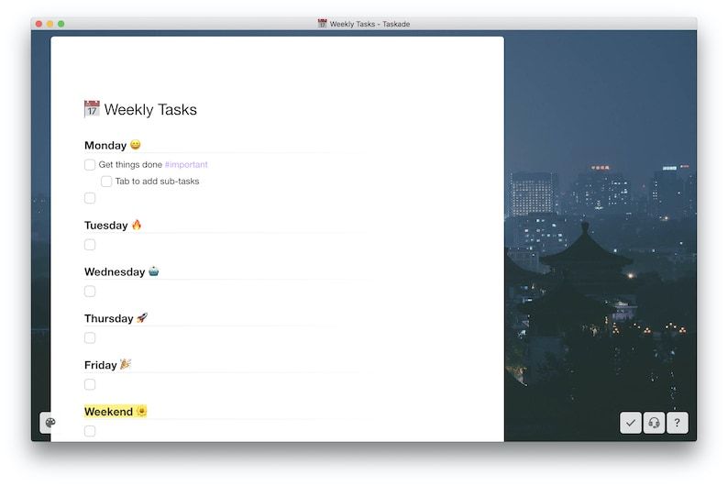Open the headset support icon
This screenshot has height=486, width=728.
coord(654,423)
